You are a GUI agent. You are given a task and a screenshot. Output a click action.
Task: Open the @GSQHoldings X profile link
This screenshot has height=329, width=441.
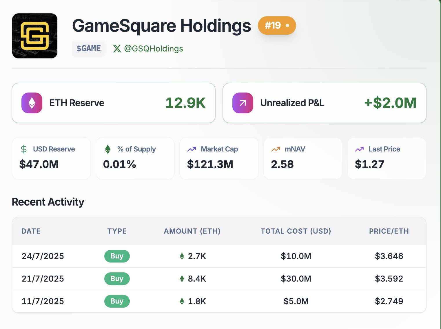[x=153, y=49]
